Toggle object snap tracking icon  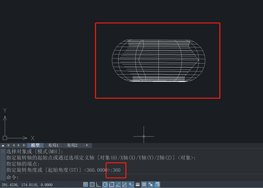118,184
